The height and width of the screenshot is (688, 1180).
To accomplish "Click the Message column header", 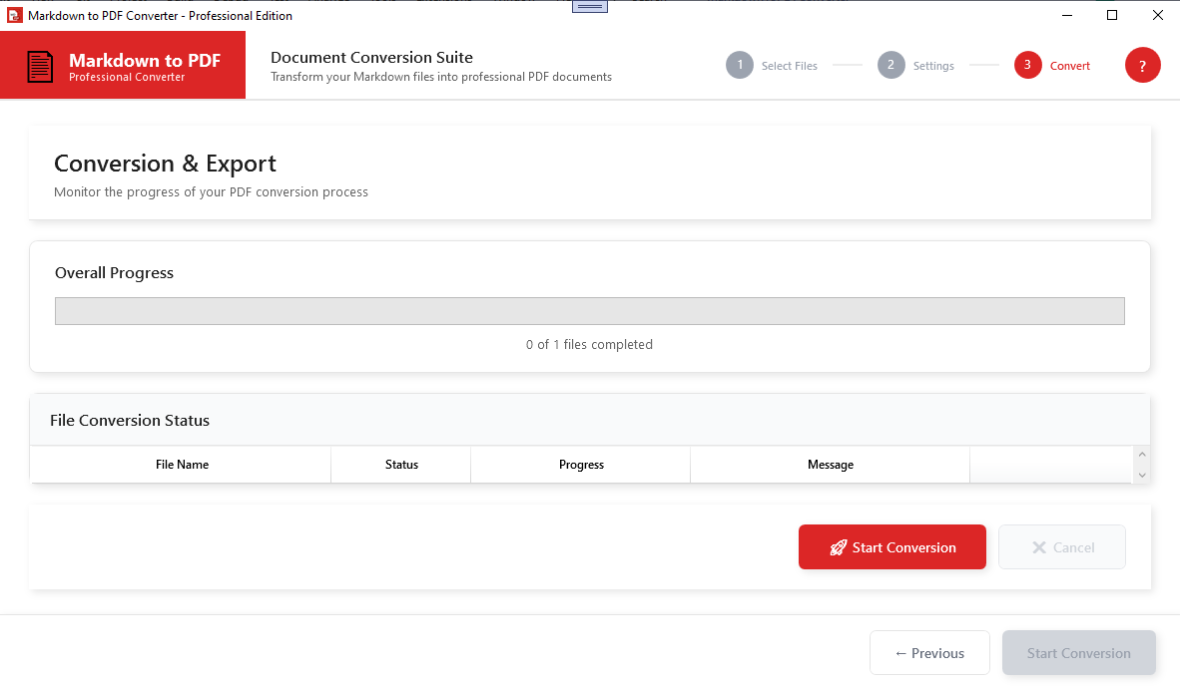I will click(830, 465).
